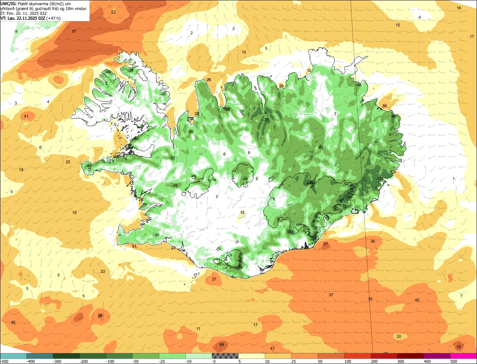The height and width of the screenshot is (364, 477).
Task: Click the map value 12 on the north coast
Action: coord(309,70)
